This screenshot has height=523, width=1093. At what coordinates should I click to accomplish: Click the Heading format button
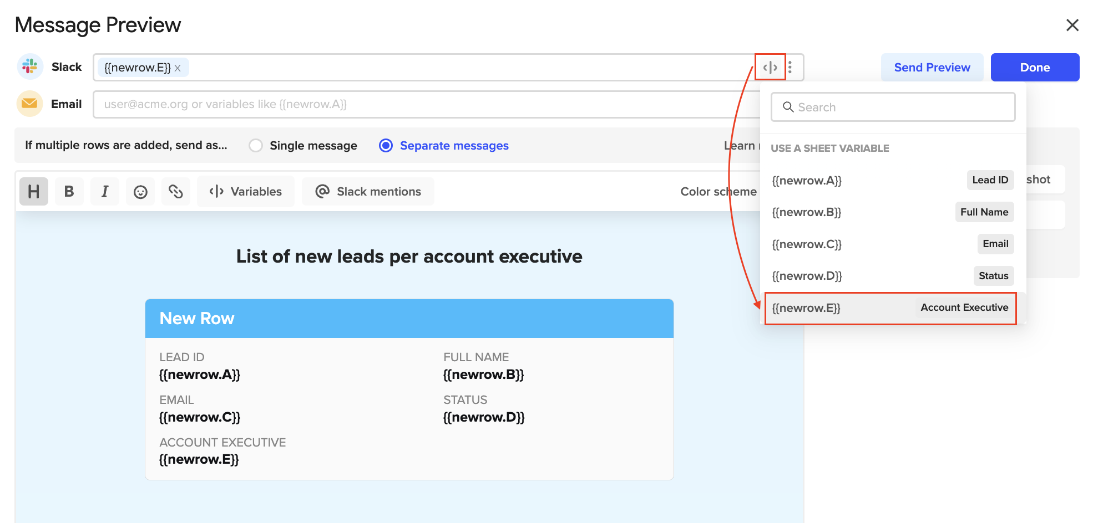(34, 192)
